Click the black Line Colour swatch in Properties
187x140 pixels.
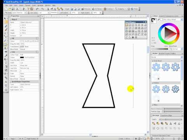pos(22,58)
